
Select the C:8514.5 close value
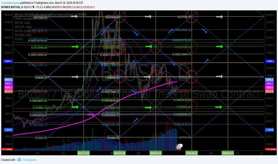(89, 7)
